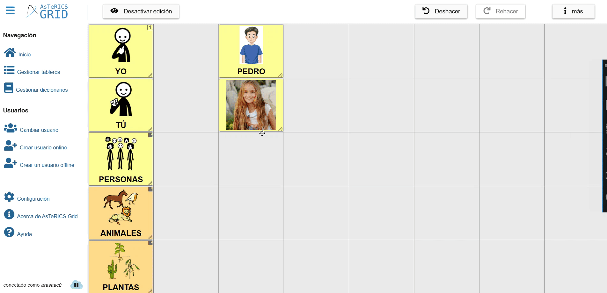Viewport: 607px width, 293px height.
Task: Click the PERSONAS cell resize handle
Action: click(x=150, y=183)
